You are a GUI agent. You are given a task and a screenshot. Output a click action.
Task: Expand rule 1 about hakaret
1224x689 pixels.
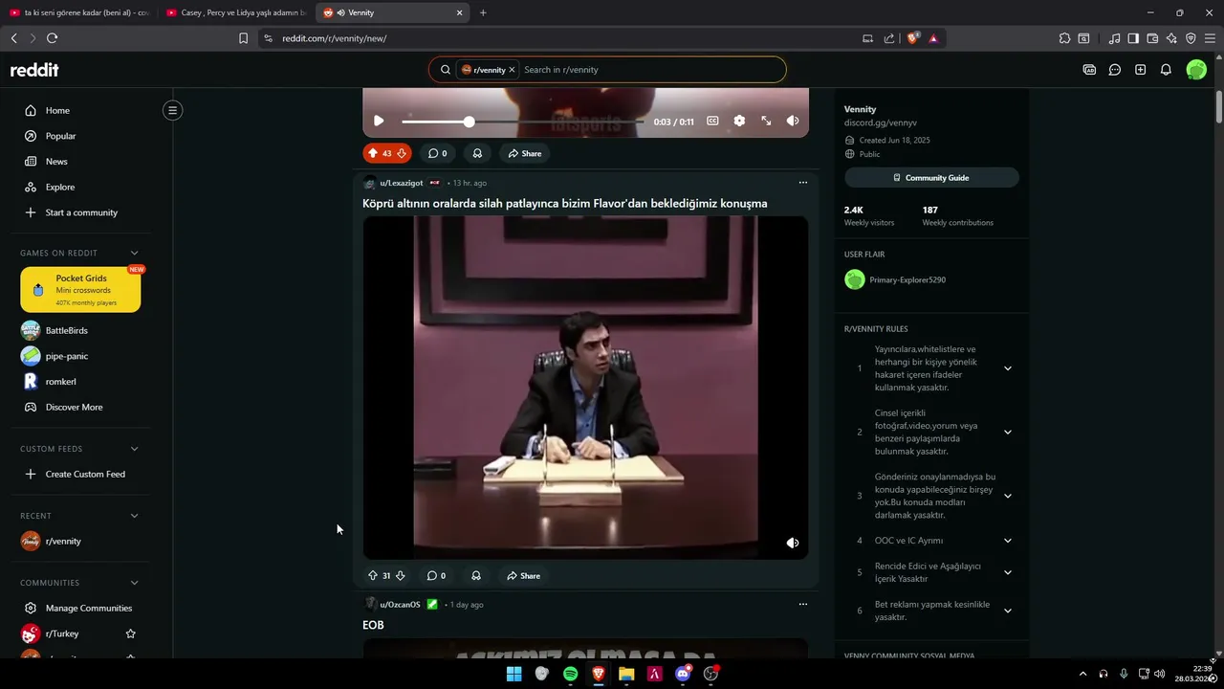(x=1007, y=368)
